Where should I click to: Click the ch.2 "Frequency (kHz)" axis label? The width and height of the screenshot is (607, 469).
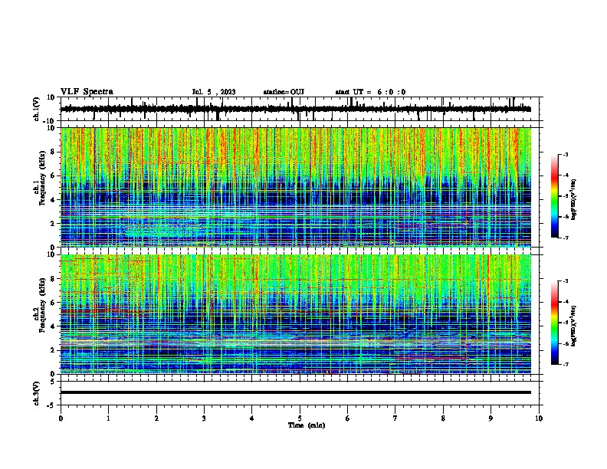(x=42, y=305)
